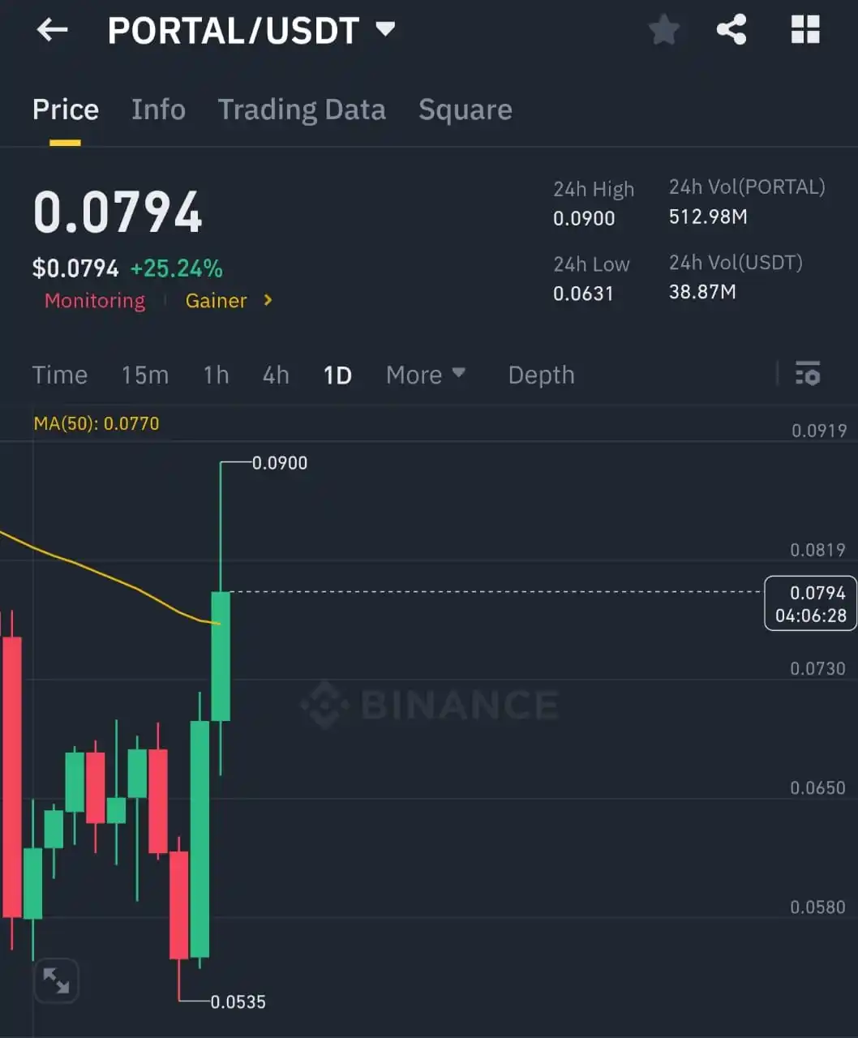The image size is (858, 1038).
Task: Open the Gainer ranking chevron
Action: click(x=268, y=301)
